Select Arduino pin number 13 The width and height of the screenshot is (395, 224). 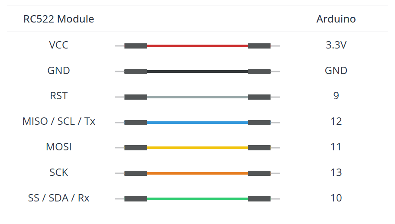336,172
